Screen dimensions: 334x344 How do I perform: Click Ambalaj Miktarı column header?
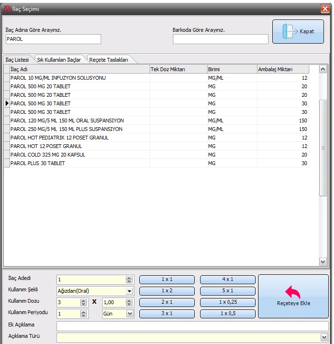point(283,69)
